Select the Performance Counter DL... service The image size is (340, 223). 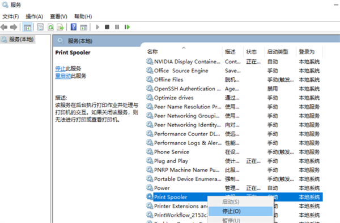tap(234, 134)
